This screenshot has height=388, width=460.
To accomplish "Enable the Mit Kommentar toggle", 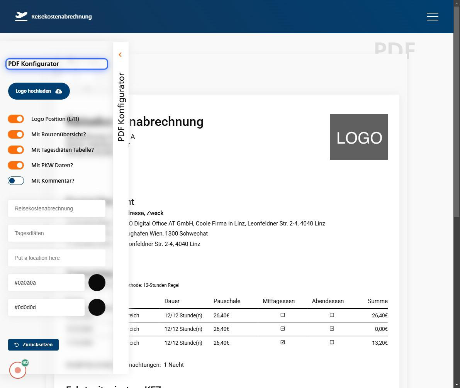I will point(16,180).
